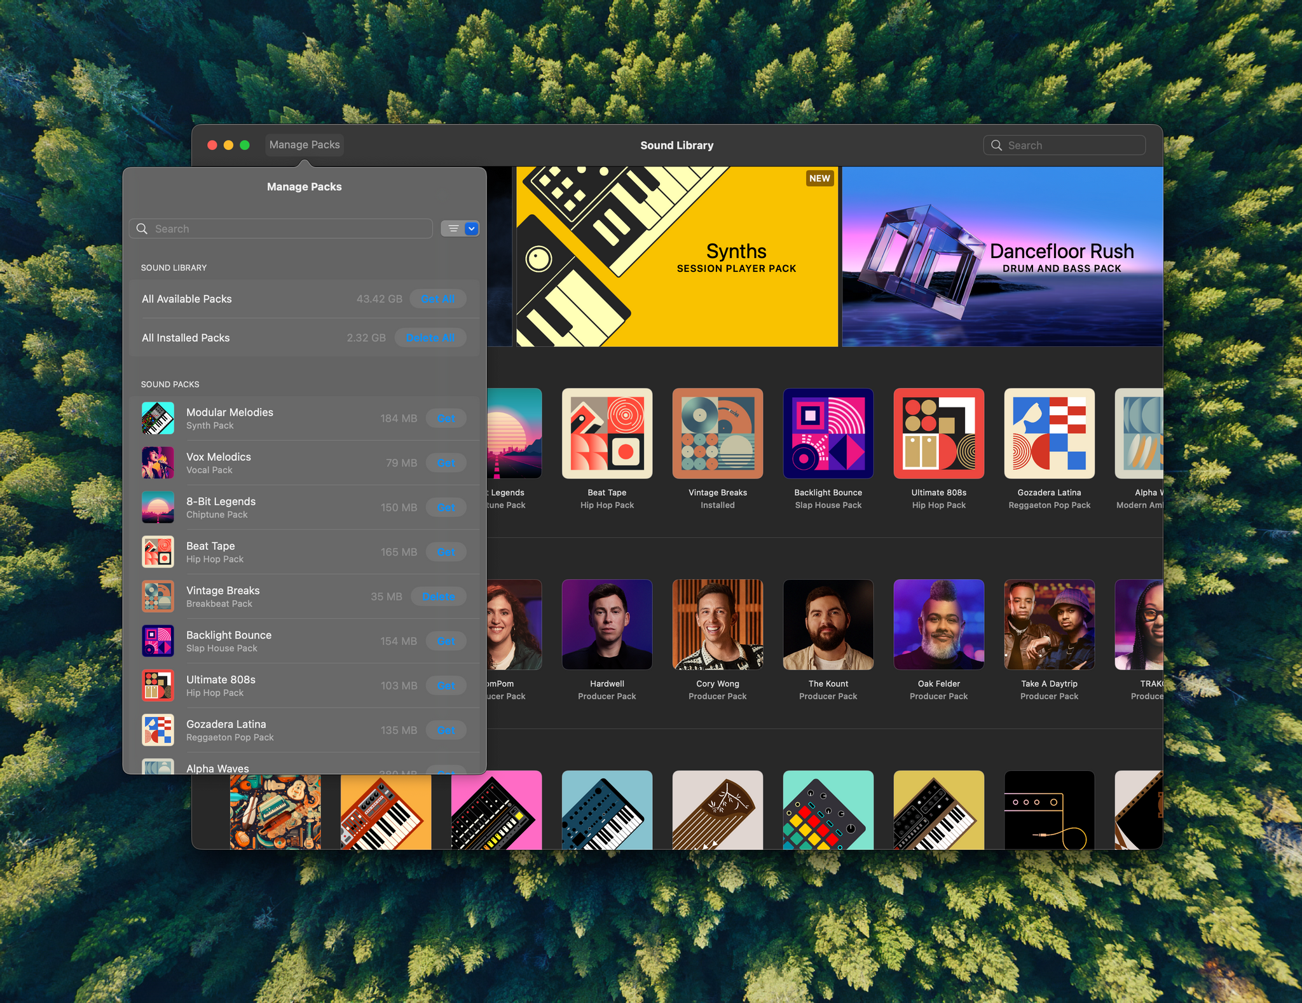Screen dimensions: 1302x1003
Task: Open the Manage Packs popover from the toolbar
Action: (x=304, y=144)
